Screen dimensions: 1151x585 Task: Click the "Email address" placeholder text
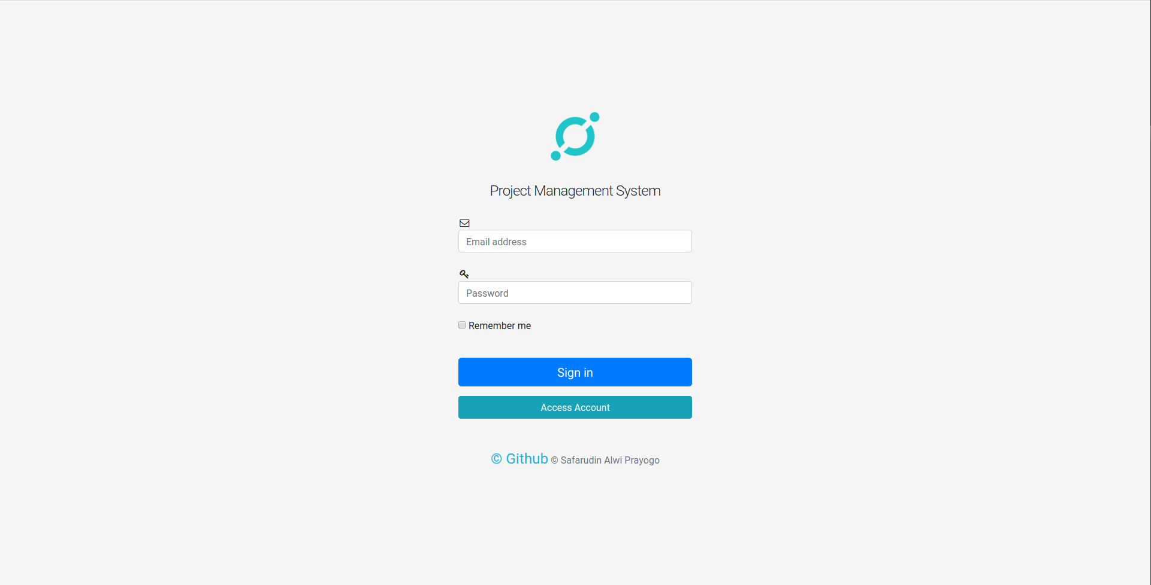coord(496,242)
